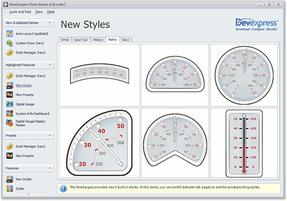Collapse the Presets group
This screenshot has width=287, height=201.
point(50,135)
